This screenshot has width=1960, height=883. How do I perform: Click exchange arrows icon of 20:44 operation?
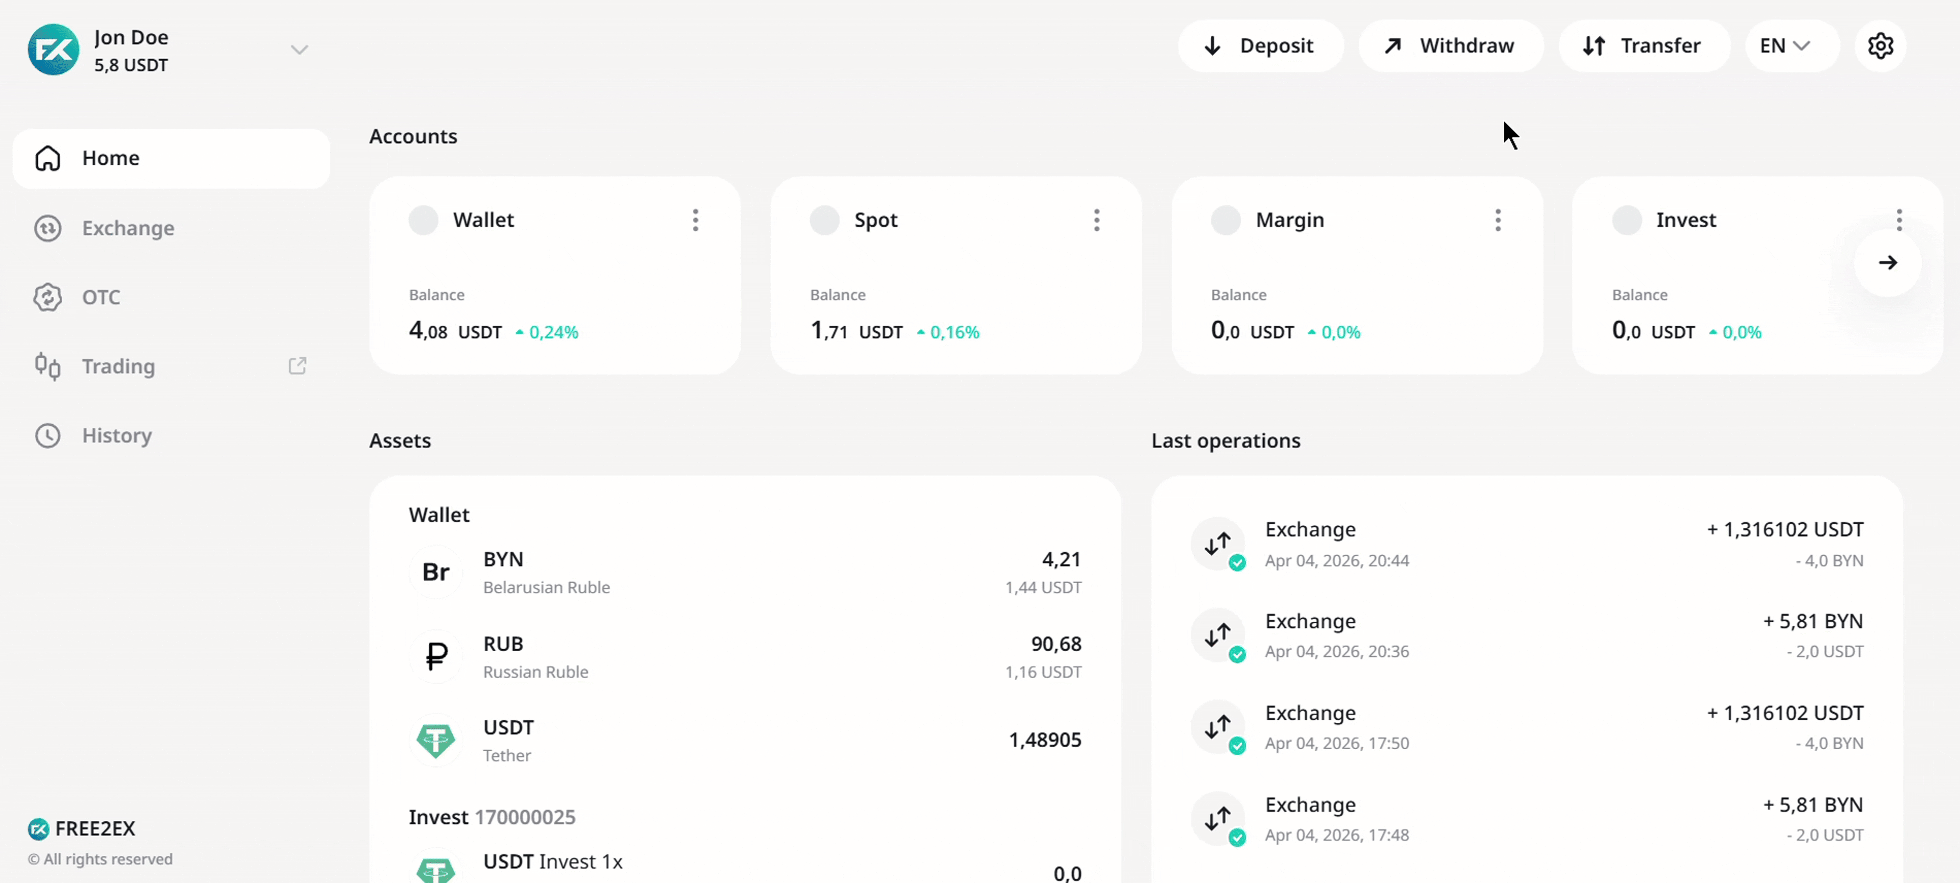(1217, 543)
